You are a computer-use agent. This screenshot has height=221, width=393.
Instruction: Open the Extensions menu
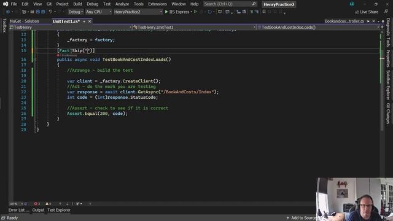[x=157, y=4]
